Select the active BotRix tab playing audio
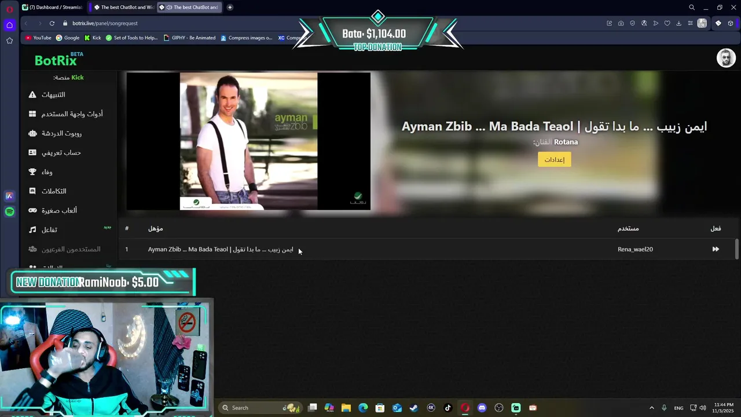This screenshot has width=741, height=417. (x=190, y=8)
